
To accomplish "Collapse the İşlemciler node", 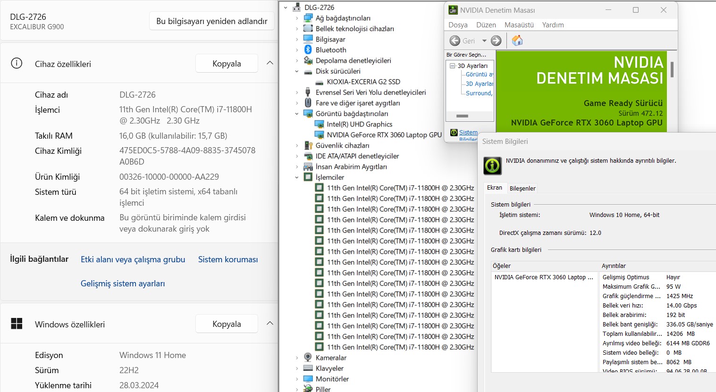I will [297, 177].
